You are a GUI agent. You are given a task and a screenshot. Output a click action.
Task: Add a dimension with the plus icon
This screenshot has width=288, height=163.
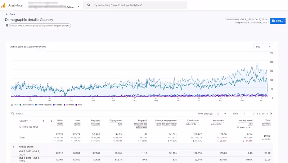tap(43, 121)
